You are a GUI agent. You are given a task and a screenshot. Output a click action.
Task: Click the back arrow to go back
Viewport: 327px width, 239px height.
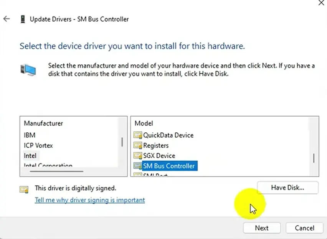7,18
